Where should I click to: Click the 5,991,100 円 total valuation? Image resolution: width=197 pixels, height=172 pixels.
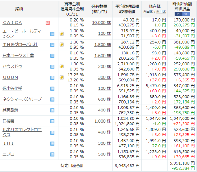182,163
